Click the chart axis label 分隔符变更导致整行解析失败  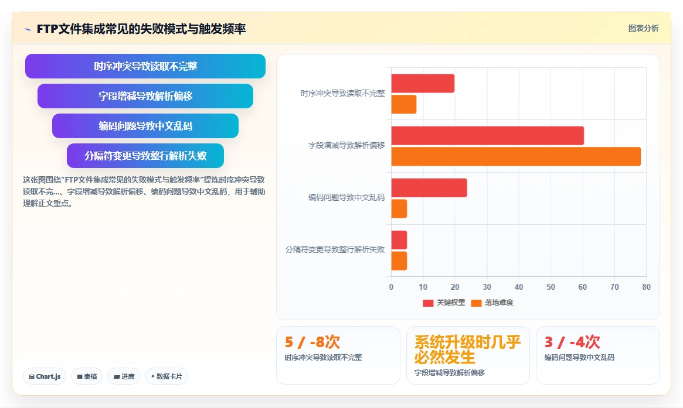tap(335, 250)
